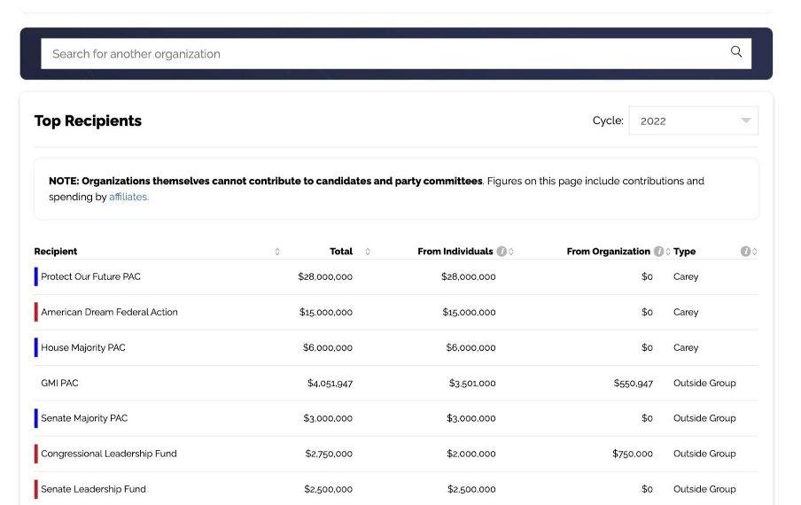Click the From Individuals header text

pyautogui.click(x=455, y=252)
